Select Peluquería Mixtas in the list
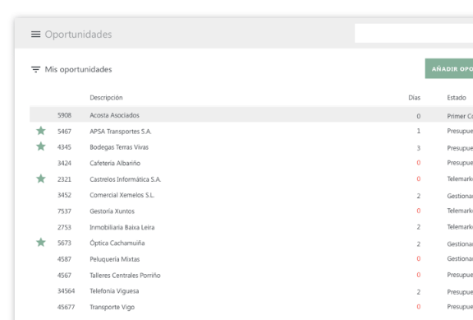 point(115,259)
